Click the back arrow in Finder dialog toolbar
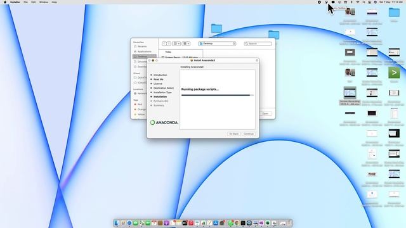Viewport: 406px width, 228px height. pos(164,44)
